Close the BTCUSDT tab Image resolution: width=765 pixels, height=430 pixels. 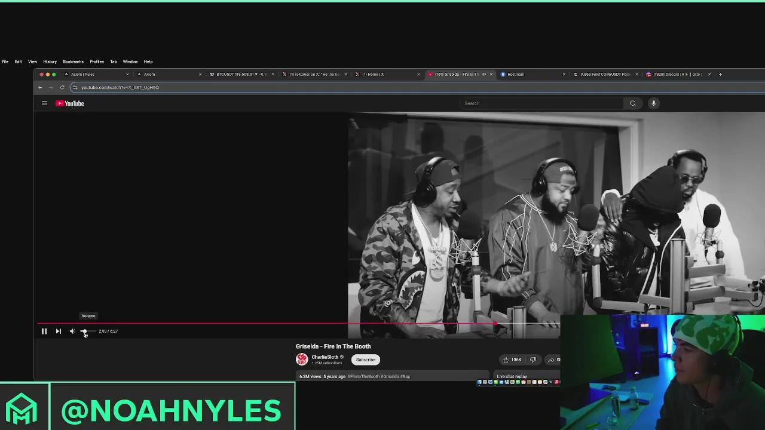point(273,74)
